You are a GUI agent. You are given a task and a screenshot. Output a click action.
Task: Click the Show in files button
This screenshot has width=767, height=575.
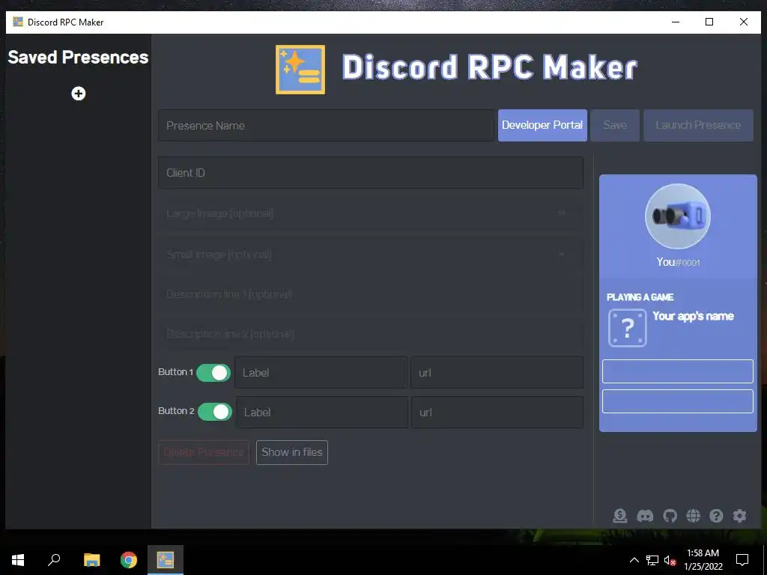(292, 452)
